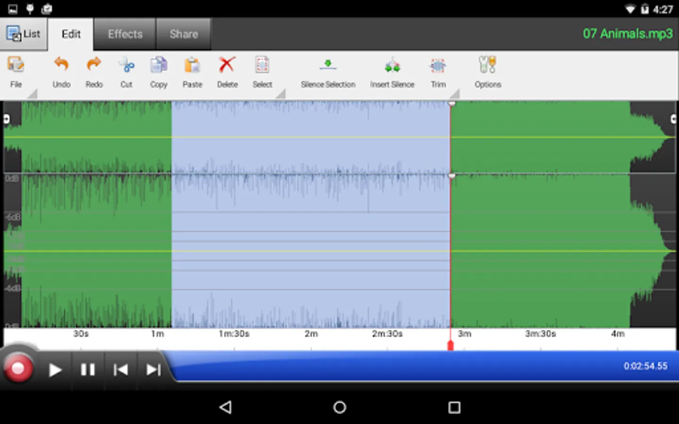Expand the Select tool's dropdown triangle
Image resolution: width=679 pixels, height=424 pixels.
(x=281, y=95)
